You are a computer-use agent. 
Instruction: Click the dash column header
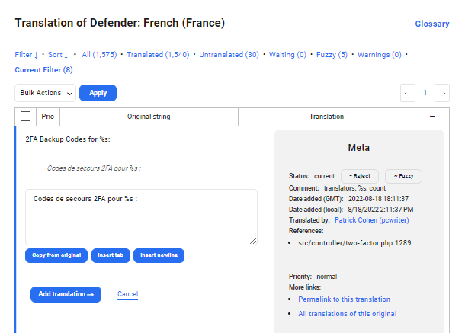click(x=432, y=117)
